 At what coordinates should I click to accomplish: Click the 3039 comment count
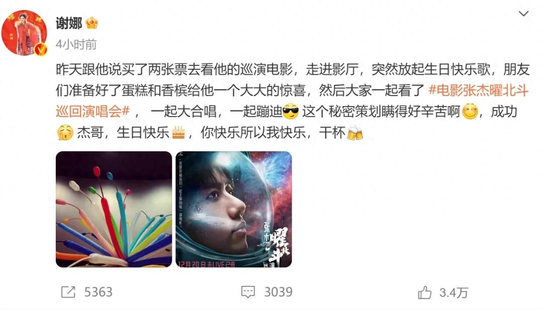coord(279,292)
